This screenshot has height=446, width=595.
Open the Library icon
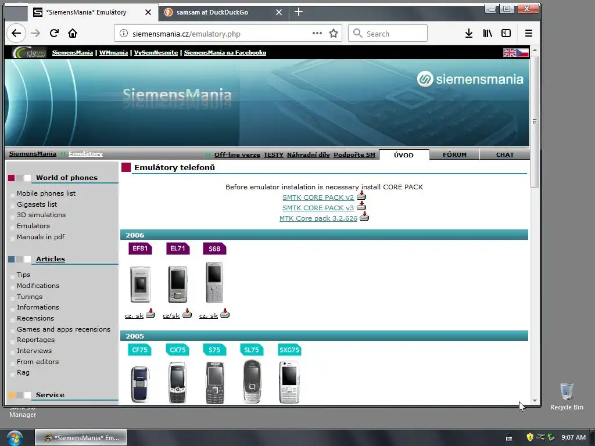[x=488, y=33]
